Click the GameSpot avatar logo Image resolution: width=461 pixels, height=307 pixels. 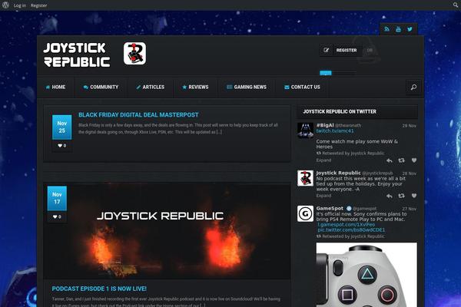(x=305, y=213)
